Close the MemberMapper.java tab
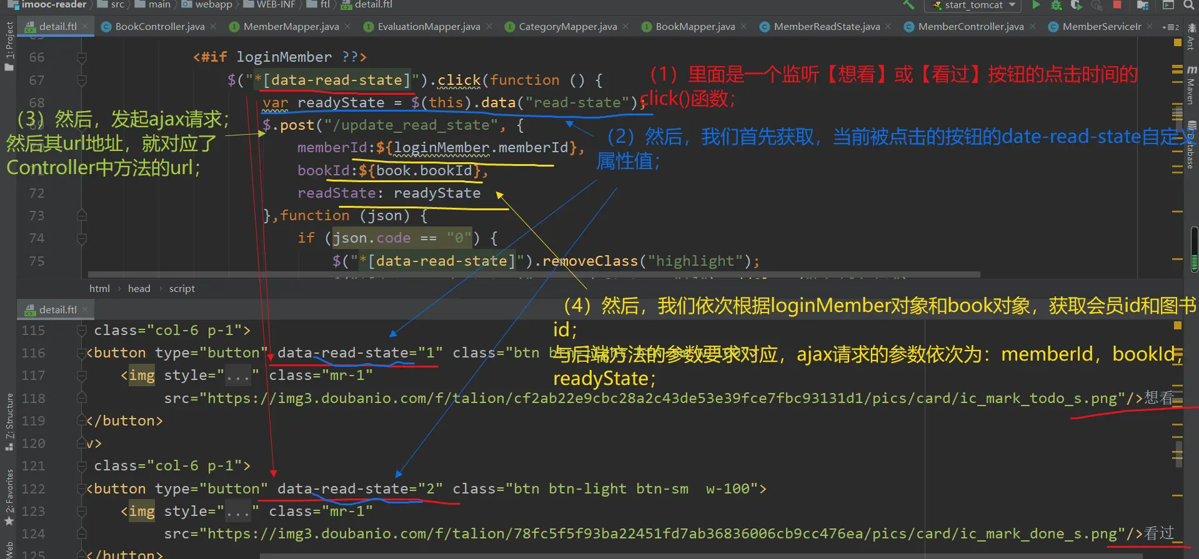The image size is (1199, 559). point(347,26)
